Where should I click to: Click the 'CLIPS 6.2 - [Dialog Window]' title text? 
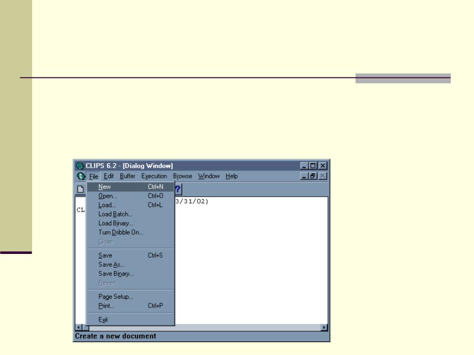click(x=129, y=166)
